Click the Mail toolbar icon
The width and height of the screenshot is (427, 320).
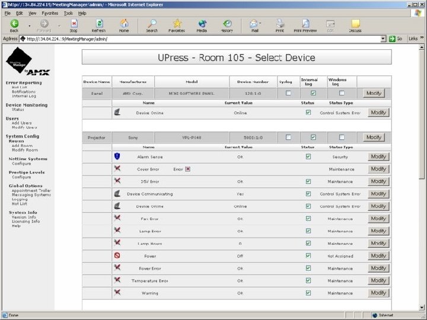pos(254,26)
